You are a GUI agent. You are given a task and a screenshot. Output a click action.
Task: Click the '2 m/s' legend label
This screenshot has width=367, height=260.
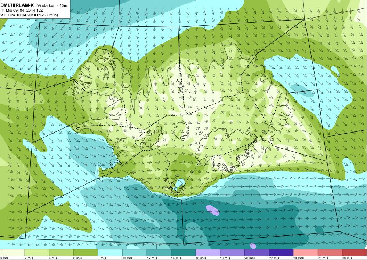pos(29,258)
